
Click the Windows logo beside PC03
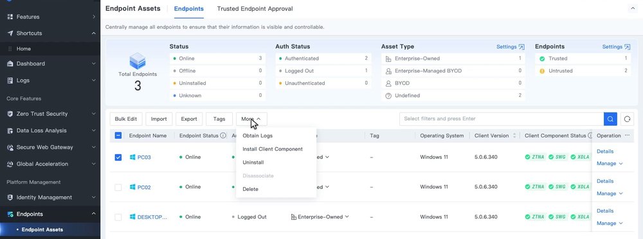pyautogui.click(x=132, y=157)
